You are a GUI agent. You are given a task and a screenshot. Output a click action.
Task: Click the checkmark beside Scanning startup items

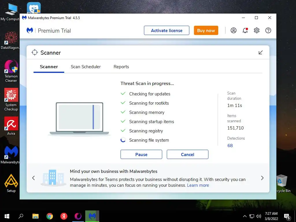coord(123,121)
